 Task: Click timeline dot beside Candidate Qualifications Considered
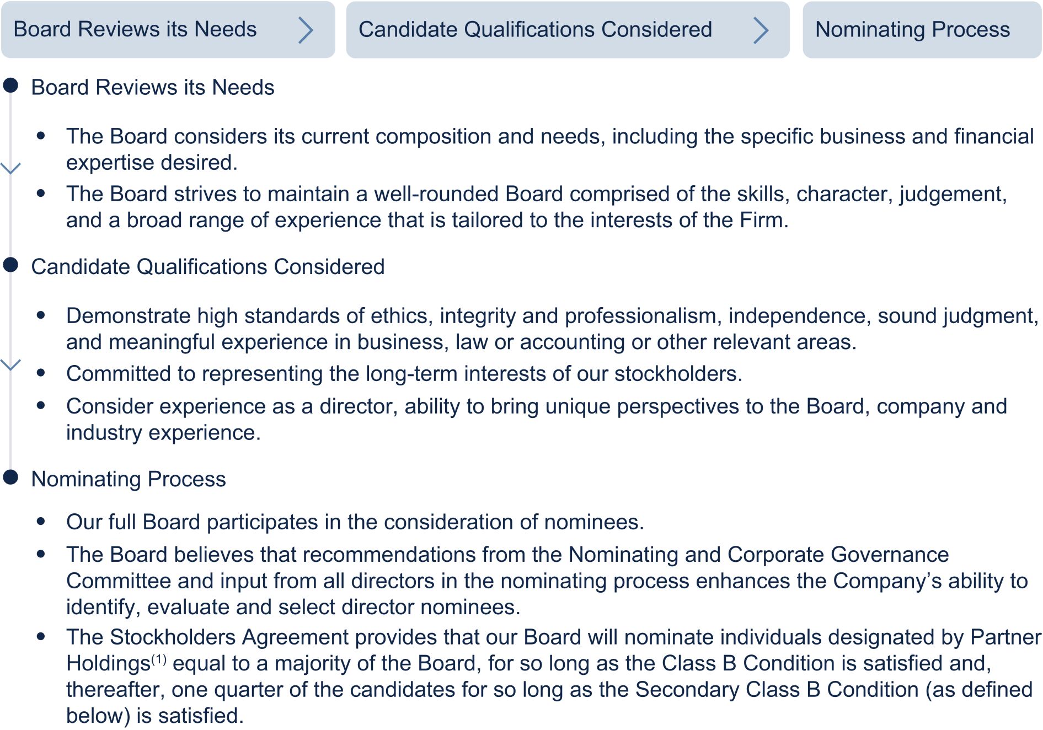pos(10,265)
